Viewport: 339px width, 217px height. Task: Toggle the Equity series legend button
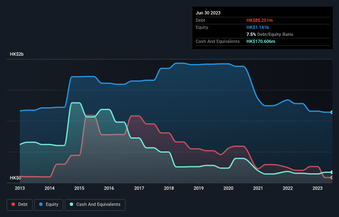(49, 205)
